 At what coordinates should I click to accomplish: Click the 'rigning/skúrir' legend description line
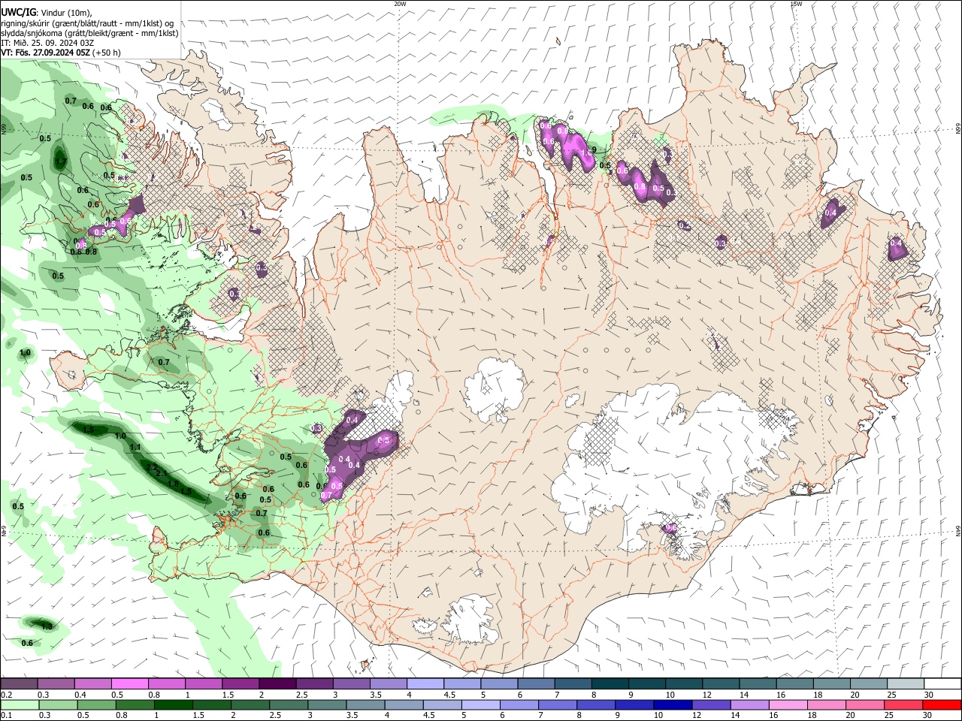tap(87, 23)
